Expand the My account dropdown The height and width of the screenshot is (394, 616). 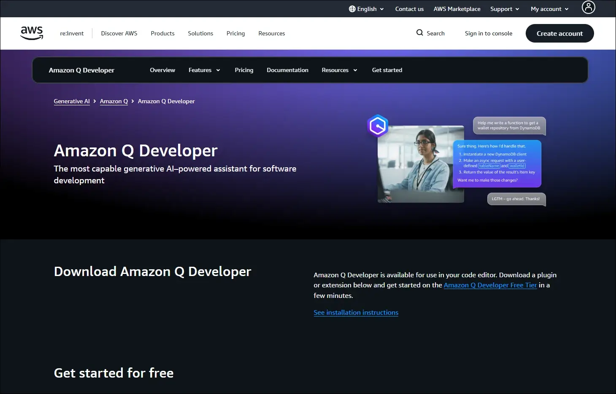(549, 9)
